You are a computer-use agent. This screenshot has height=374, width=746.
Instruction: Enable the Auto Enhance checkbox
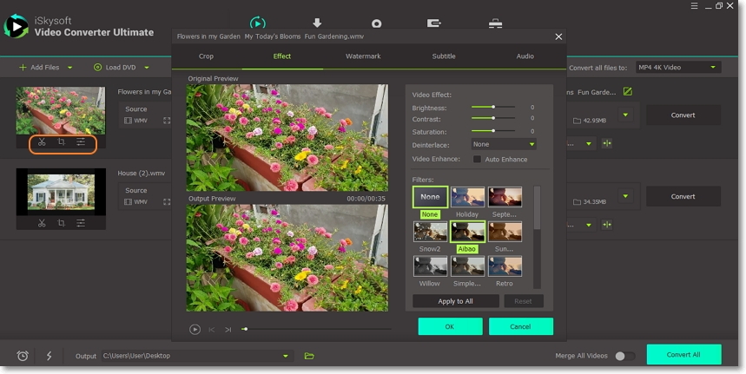pyautogui.click(x=477, y=160)
